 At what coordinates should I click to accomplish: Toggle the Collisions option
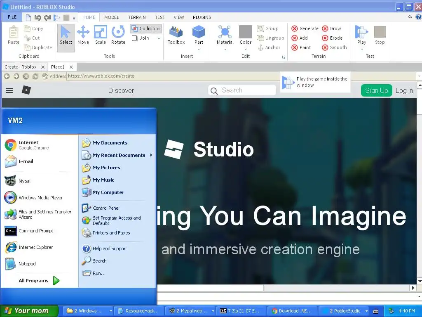(x=146, y=28)
